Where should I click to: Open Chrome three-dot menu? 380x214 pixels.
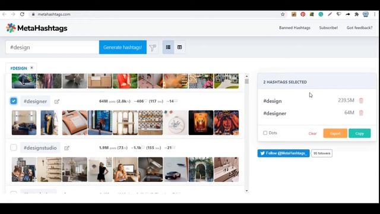(x=375, y=14)
